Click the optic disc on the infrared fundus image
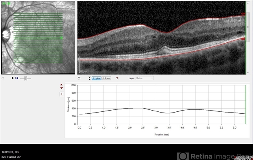253x160 pixels. (5, 34)
